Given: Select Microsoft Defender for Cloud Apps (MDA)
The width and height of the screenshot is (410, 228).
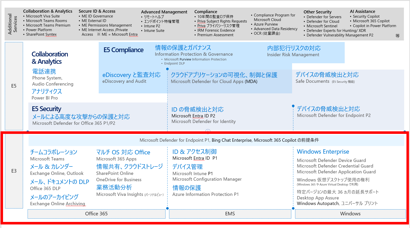Looking at the screenshot, I should (x=214, y=81).
